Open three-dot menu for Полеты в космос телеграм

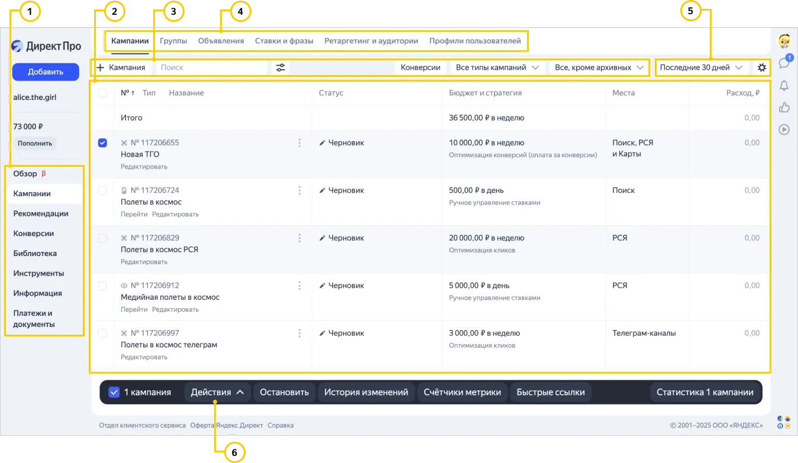point(299,333)
